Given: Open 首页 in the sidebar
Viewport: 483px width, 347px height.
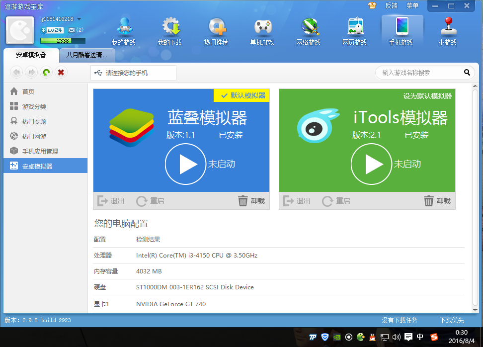Looking at the screenshot, I should [x=46, y=91].
